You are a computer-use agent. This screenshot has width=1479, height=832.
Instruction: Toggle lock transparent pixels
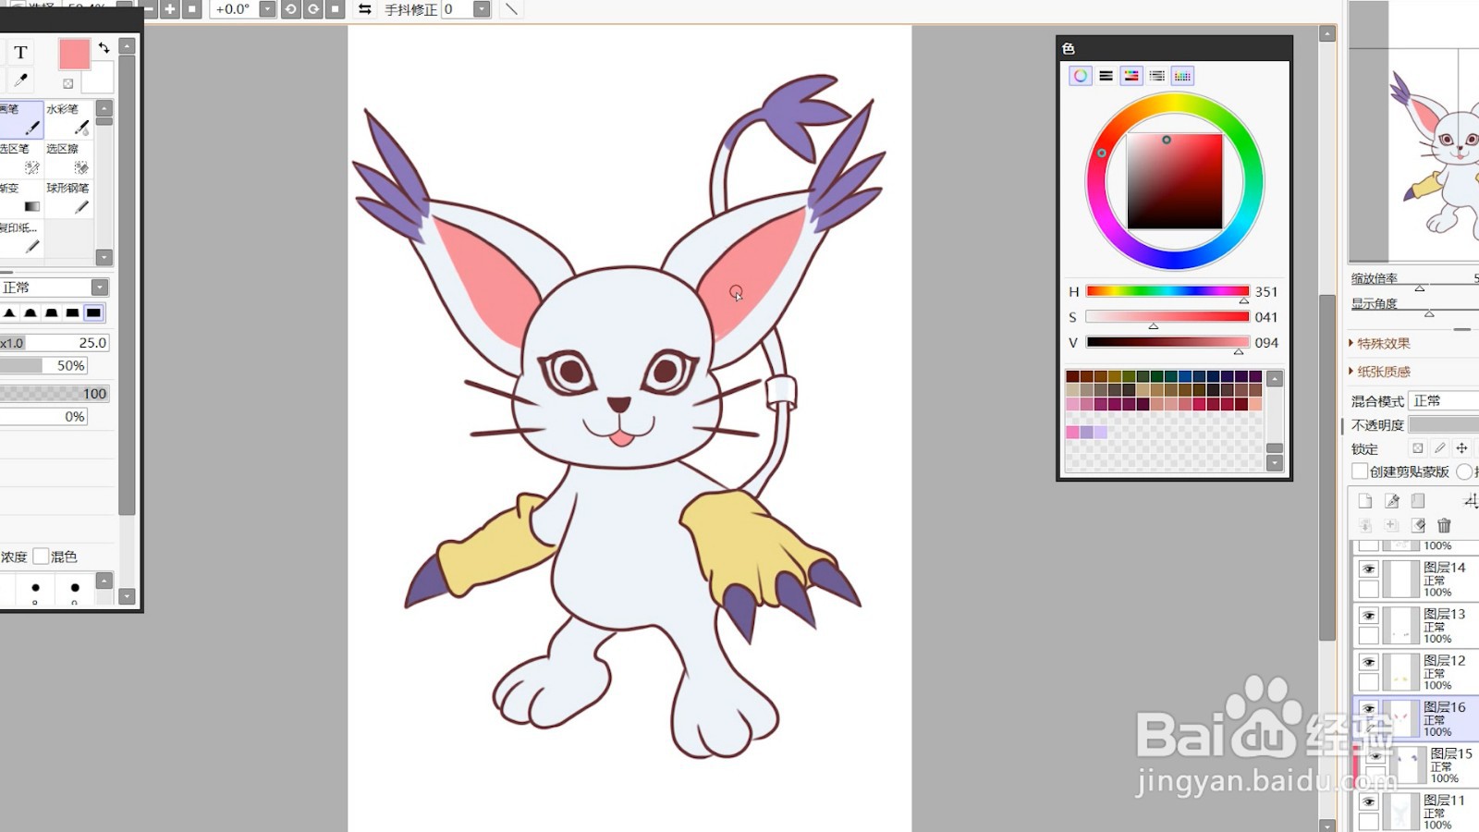pos(1417,448)
